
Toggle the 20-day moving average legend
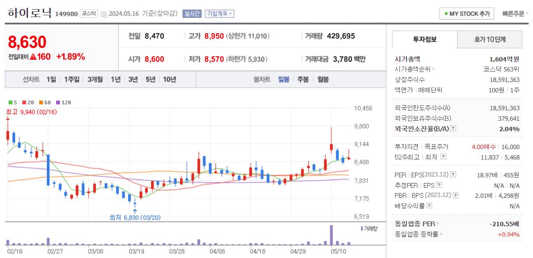[x=27, y=102]
